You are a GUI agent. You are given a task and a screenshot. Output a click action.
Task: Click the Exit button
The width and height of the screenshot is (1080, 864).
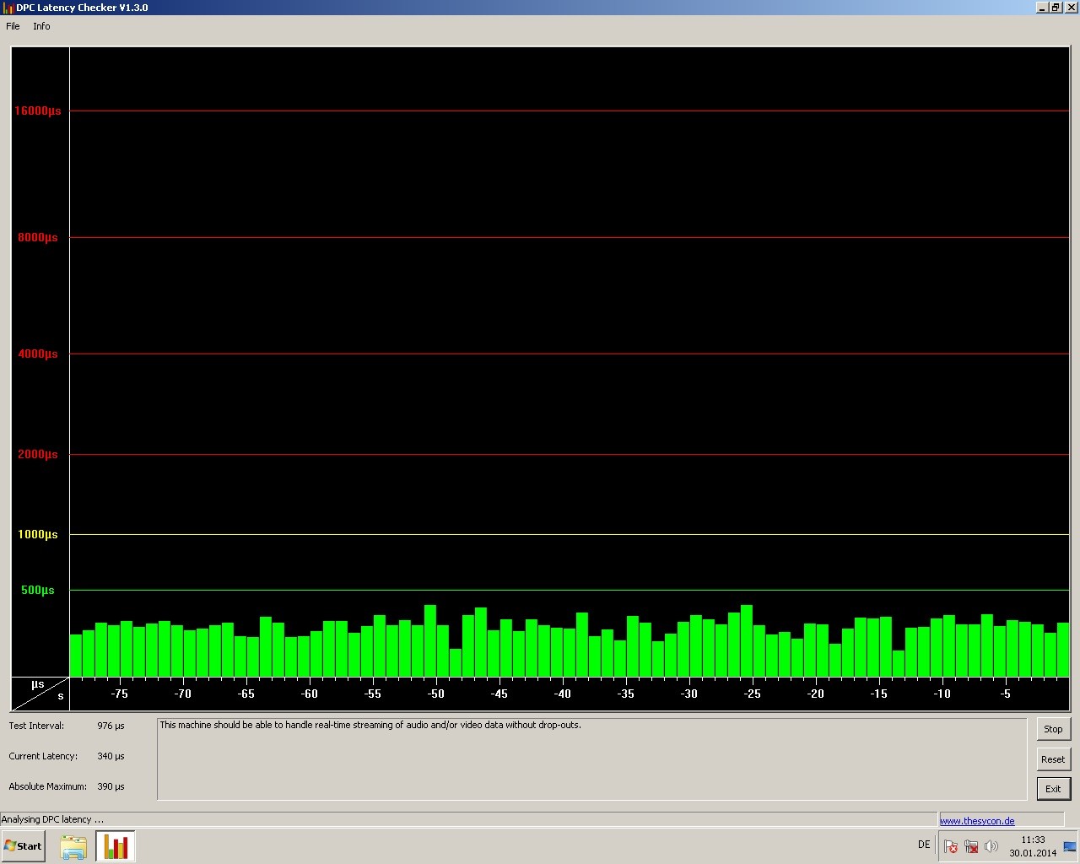1053,789
